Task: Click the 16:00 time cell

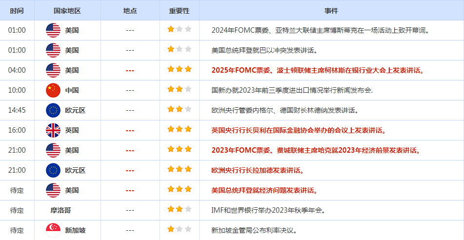Action: [17, 130]
